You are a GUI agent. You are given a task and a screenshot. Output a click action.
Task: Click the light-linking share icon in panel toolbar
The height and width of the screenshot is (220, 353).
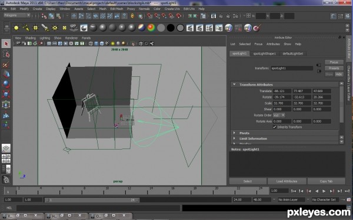pos(152,43)
